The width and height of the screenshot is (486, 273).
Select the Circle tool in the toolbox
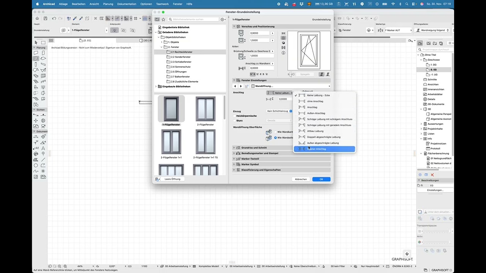tap(36, 165)
